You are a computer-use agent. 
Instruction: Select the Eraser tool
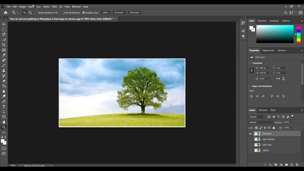pyautogui.click(x=4, y=81)
